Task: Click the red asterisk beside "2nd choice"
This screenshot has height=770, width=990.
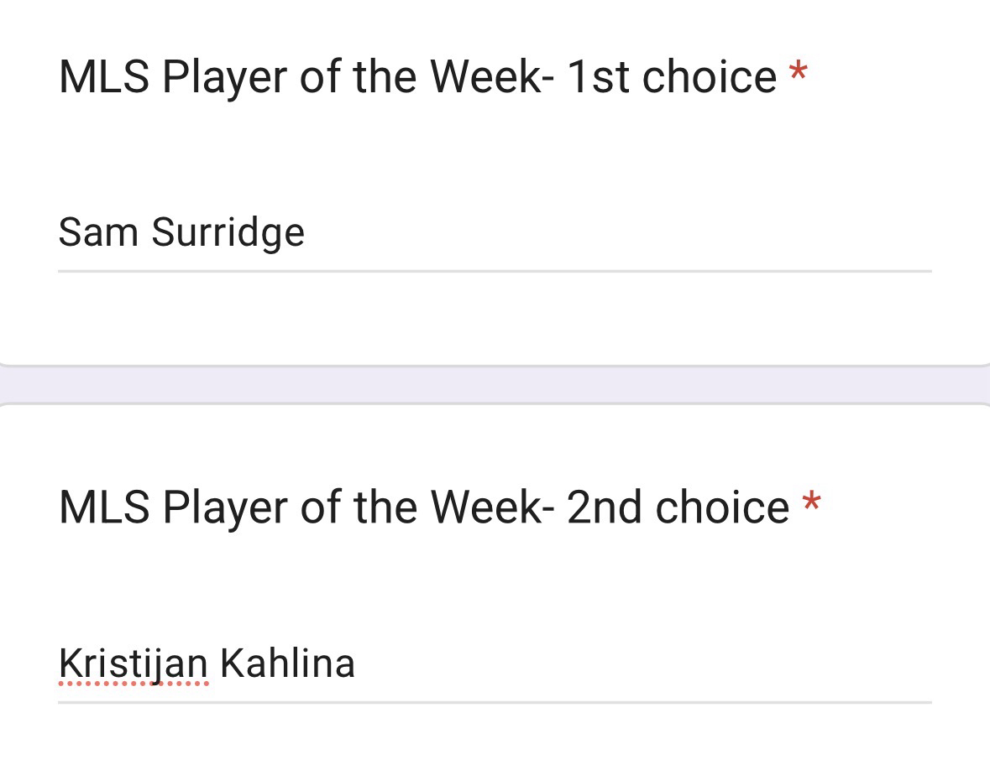Action: 810,503
